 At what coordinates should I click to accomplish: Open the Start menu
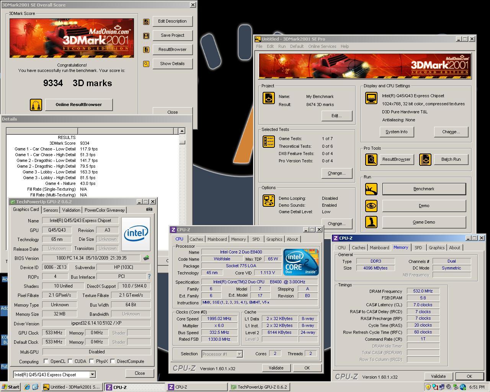tap(11, 387)
